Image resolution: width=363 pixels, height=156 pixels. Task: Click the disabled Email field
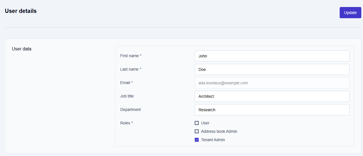coord(272,83)
